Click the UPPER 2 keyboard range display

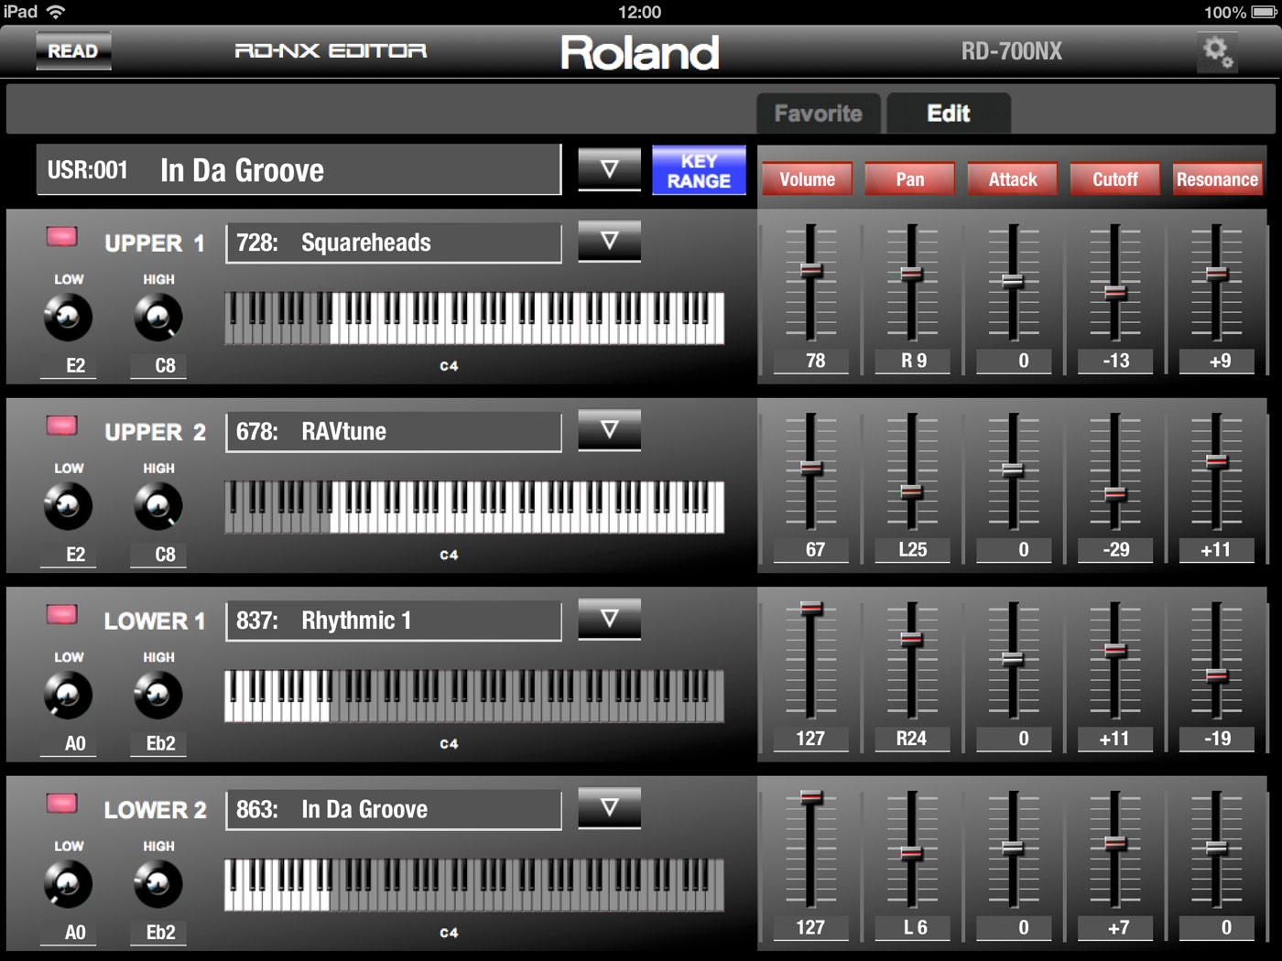click(x=474, y=507)
